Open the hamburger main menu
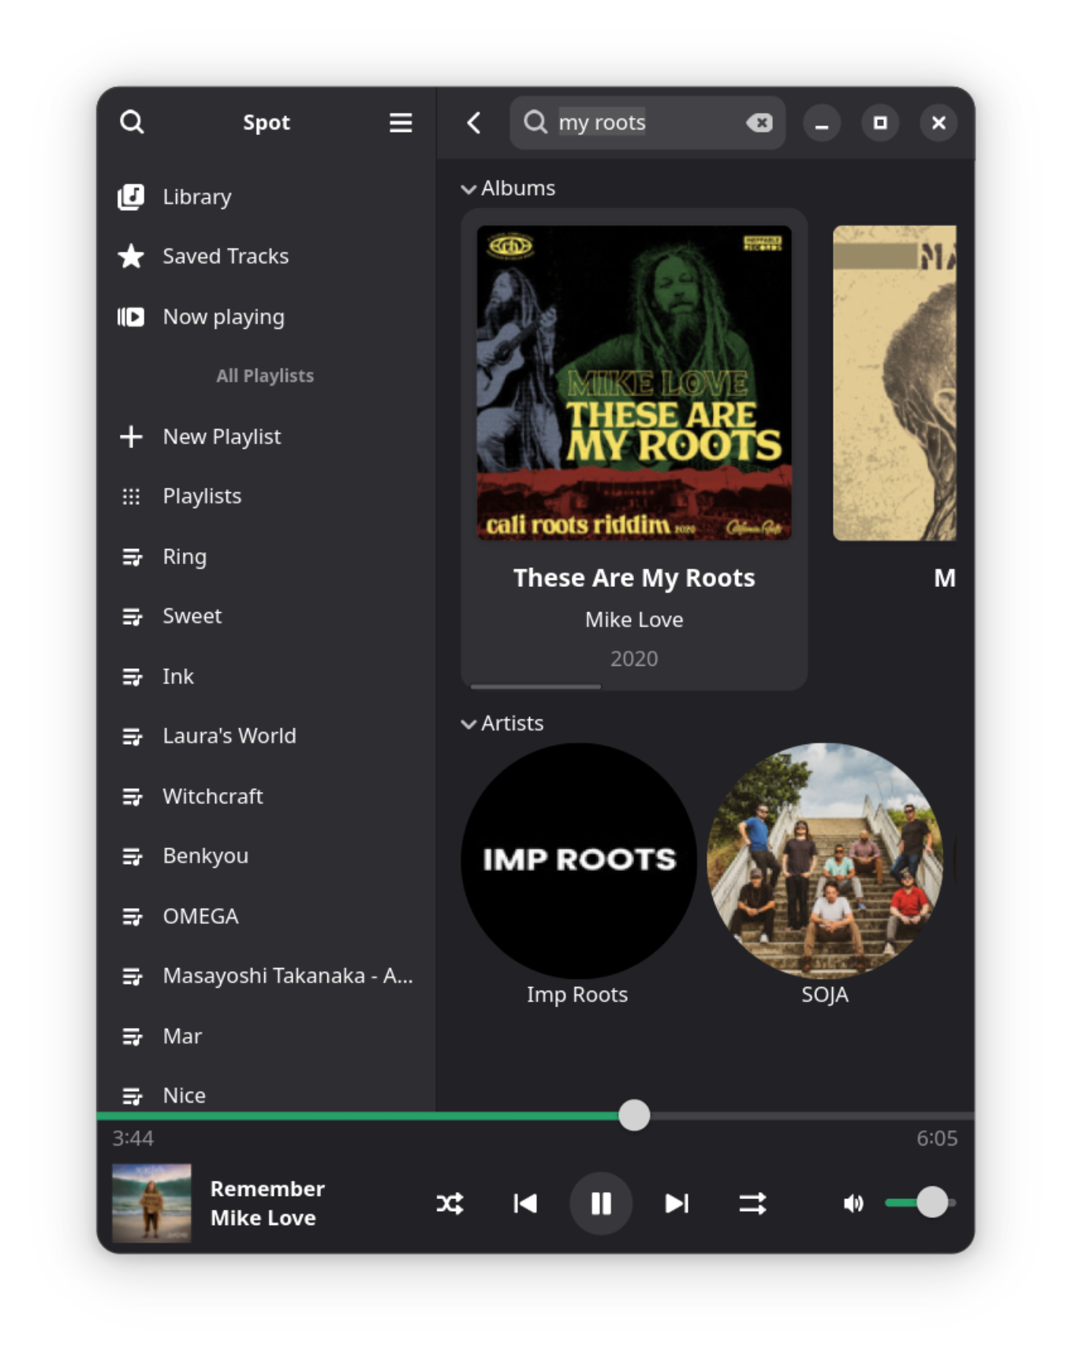The image size is (1071, 1360). click(x=401, y=122)
